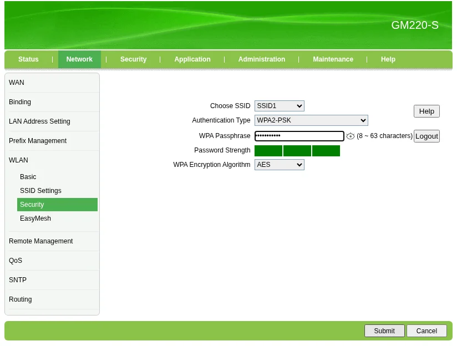Open the WPA Encryption Algorithm dropdown
Viewport: 457px width, 346px height.
coord(279,165)
